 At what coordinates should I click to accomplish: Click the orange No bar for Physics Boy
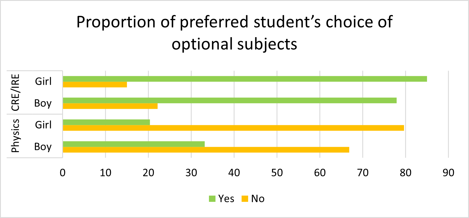click(206, 150)
